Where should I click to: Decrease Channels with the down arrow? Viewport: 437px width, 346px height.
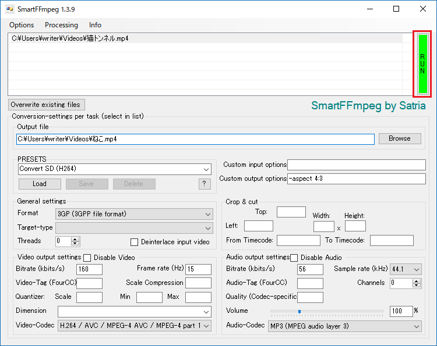417,286
